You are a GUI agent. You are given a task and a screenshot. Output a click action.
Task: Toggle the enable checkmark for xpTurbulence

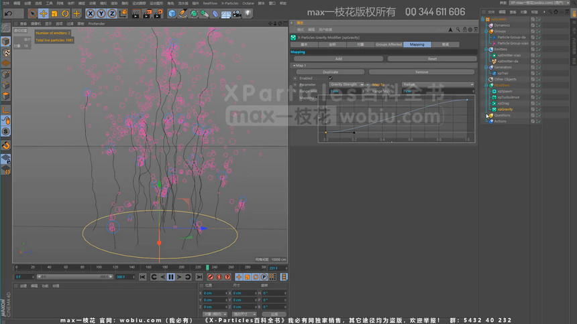pyautogui.click(x=539, y=97)
